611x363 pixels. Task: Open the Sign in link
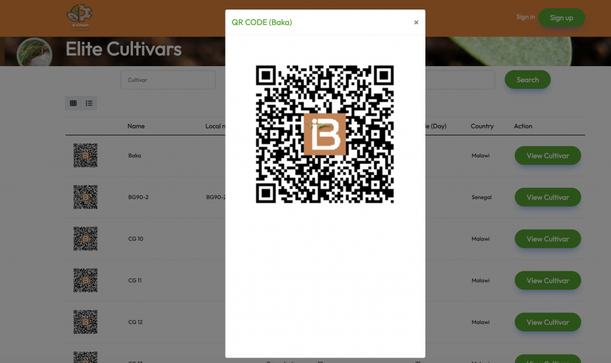click(525, 17)
